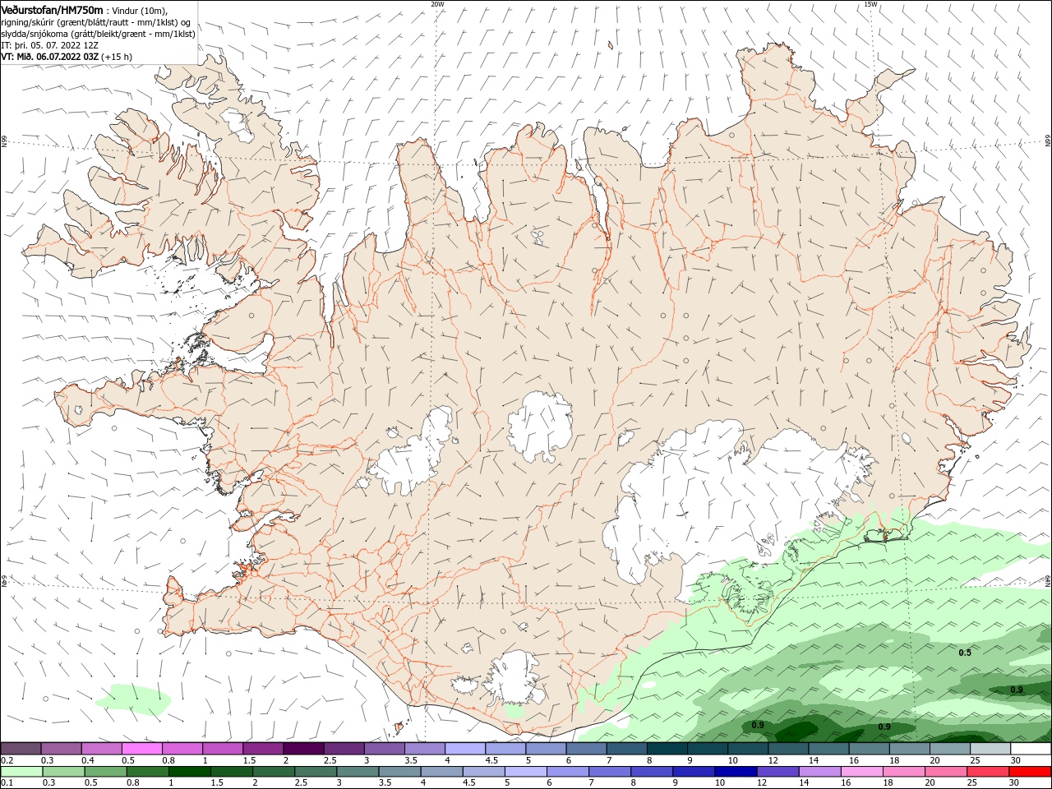Choose the snow legend swatch for 20
Screen dimensions: 1052x789
point(950,749)
